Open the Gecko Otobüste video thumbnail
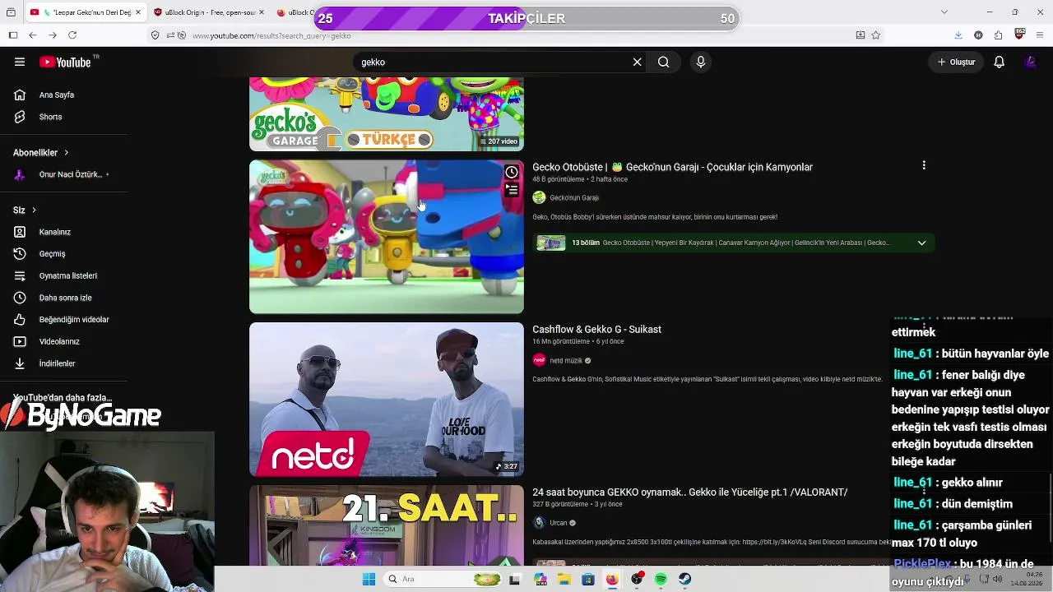This screenshot has width=1053, height=592. pyautogui.click(x=387, y=237)
